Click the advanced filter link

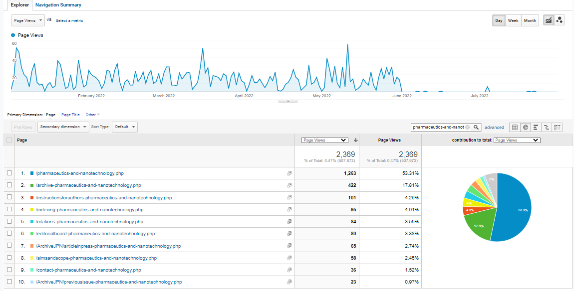[494, 128]
